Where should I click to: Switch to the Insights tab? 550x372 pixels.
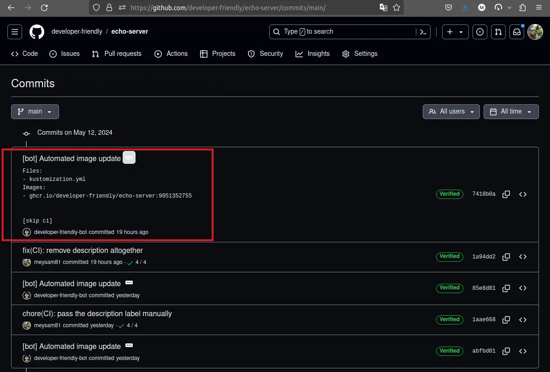pos(313,54)
